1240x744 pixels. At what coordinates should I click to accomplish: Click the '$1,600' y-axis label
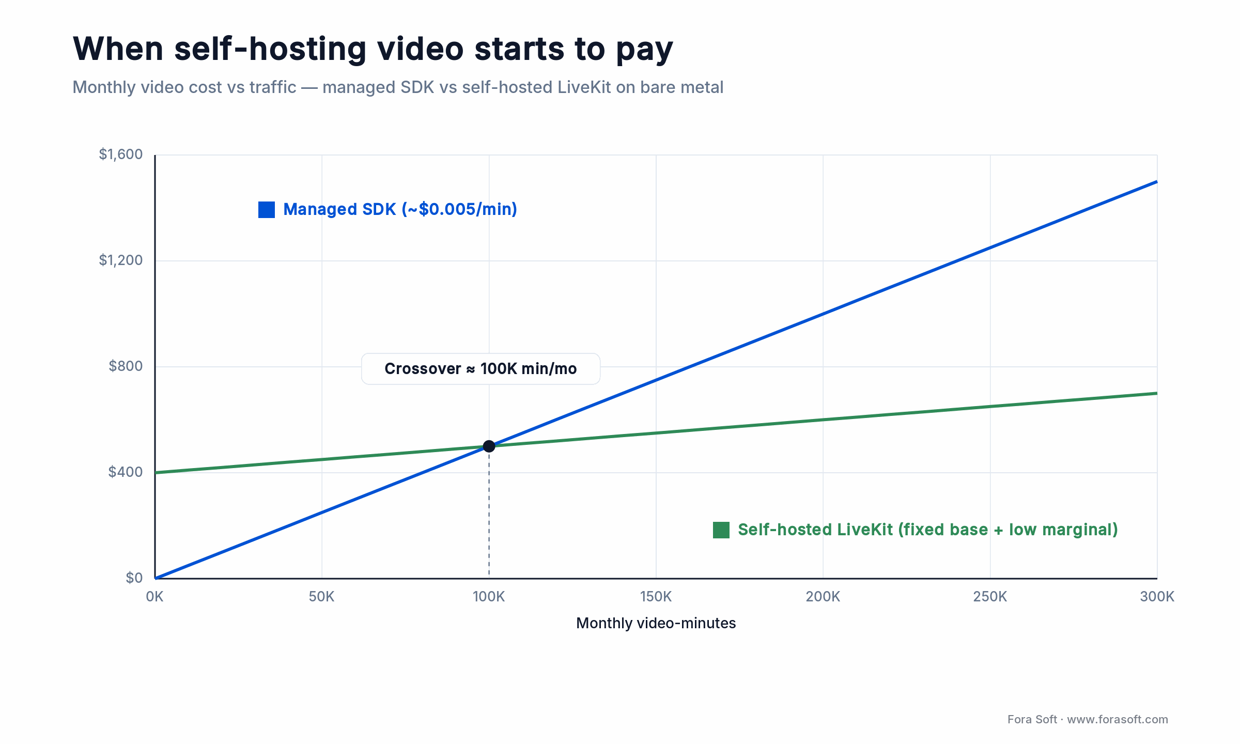click(121, 154)
